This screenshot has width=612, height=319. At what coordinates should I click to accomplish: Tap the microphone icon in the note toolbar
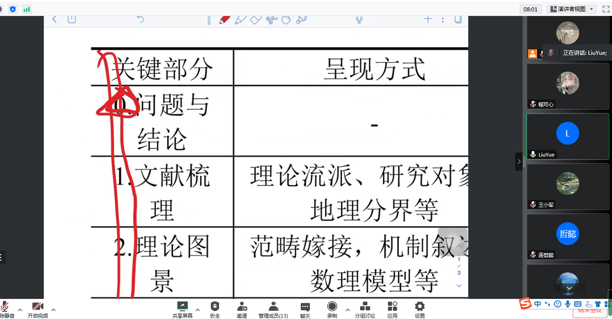[x=359, y=19]
